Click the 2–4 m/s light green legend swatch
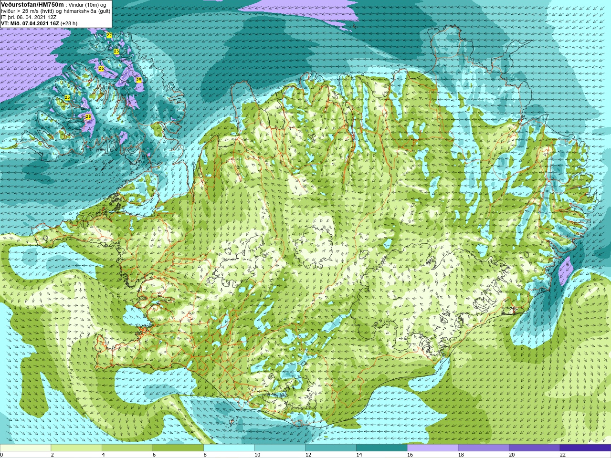Screen dimensions: 611x458 tap(76, 448)
